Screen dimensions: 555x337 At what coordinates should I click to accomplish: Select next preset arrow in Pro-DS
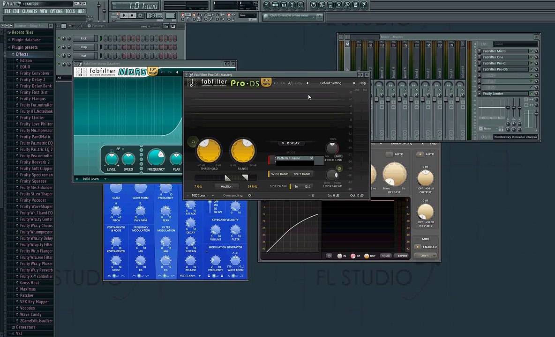pos(353,83)
